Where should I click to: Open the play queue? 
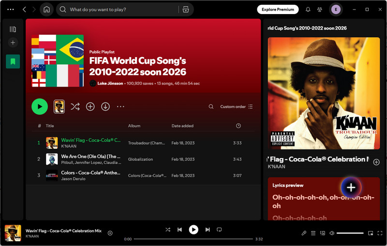(313, 233)
